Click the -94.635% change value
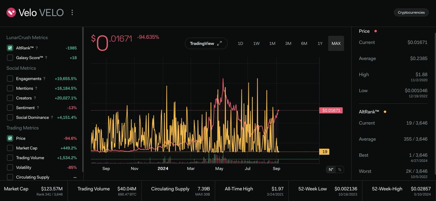Screen dimensions: 436x201 click(x=148, y=37)
